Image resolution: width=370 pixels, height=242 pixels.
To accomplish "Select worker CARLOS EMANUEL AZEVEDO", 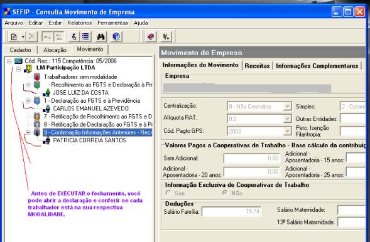I will point(91,108).
